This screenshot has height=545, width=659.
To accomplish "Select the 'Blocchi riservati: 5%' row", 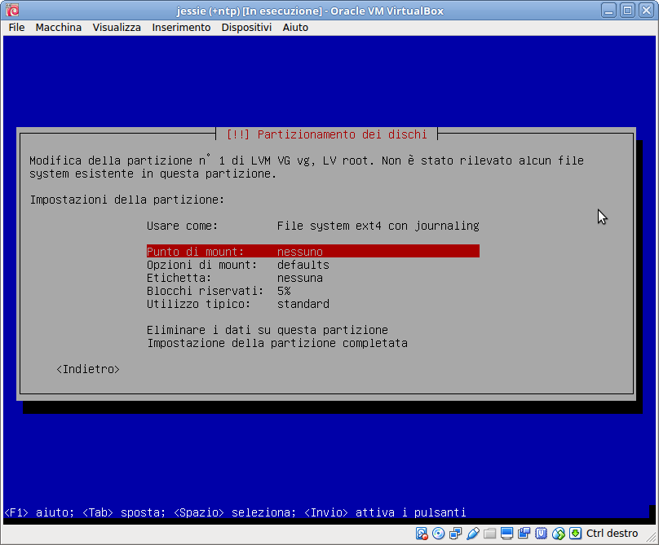I will 313,291.
